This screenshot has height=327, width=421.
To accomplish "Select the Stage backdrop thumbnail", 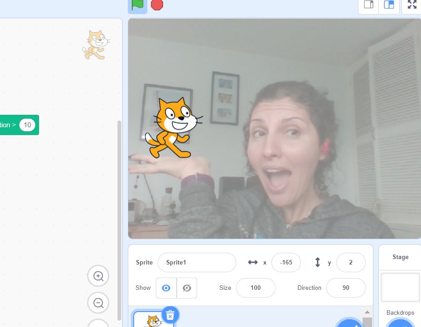I will (x=400, y=287).
